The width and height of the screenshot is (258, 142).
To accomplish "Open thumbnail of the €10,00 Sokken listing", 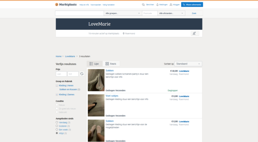I will pyautogui.click(x=96, y=80).
